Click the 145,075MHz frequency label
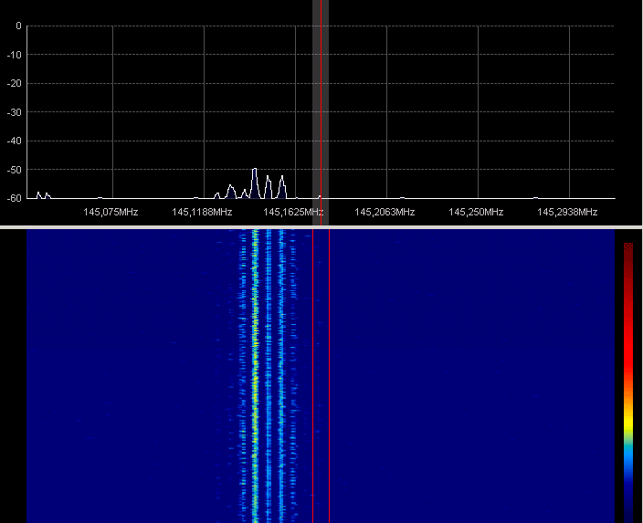 [x=111, y=212]
